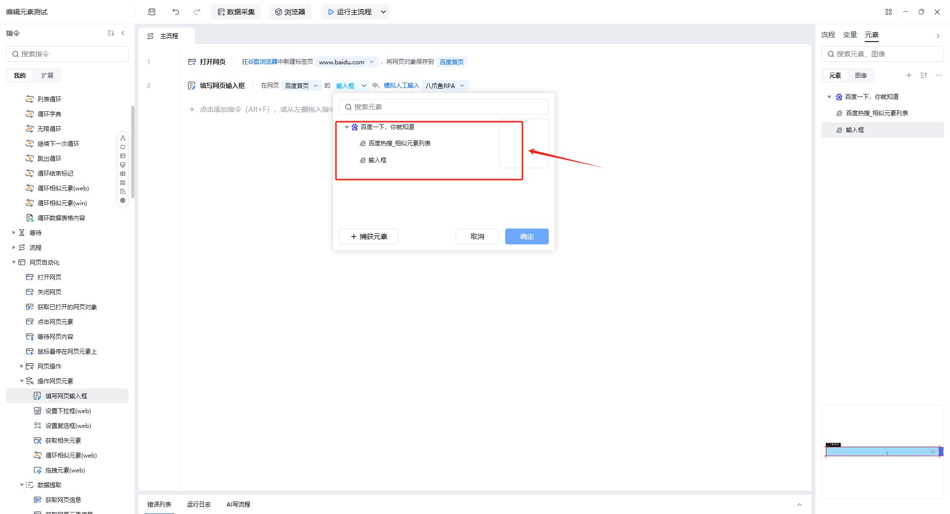
Task: Open 数据采集 data collection tool
Action: click(x=236, y=12)
